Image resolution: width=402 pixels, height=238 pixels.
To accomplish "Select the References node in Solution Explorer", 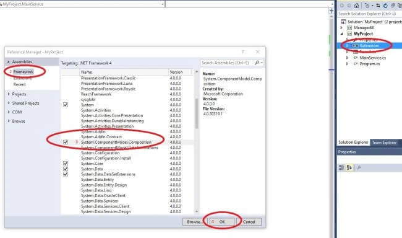I will [x=369, y=46].
